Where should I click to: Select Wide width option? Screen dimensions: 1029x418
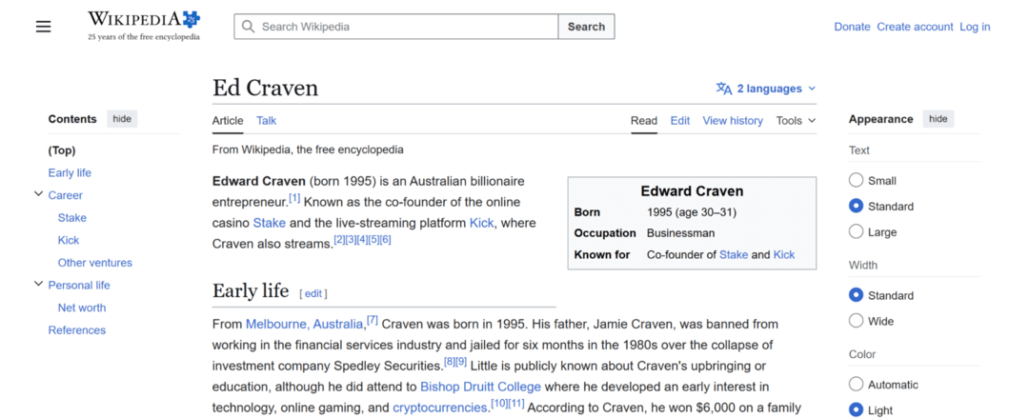(856, 321)
